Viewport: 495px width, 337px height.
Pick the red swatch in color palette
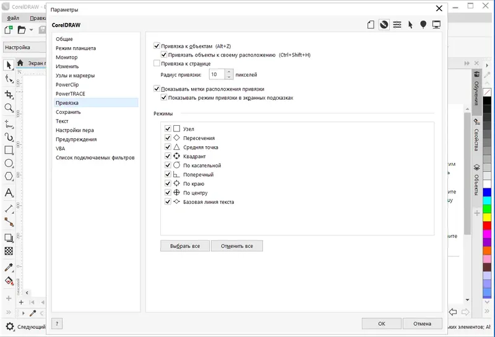487,225
